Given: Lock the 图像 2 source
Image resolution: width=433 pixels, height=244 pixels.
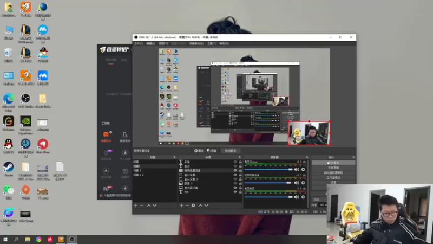Looking at the screenshot, I should 240,183.
